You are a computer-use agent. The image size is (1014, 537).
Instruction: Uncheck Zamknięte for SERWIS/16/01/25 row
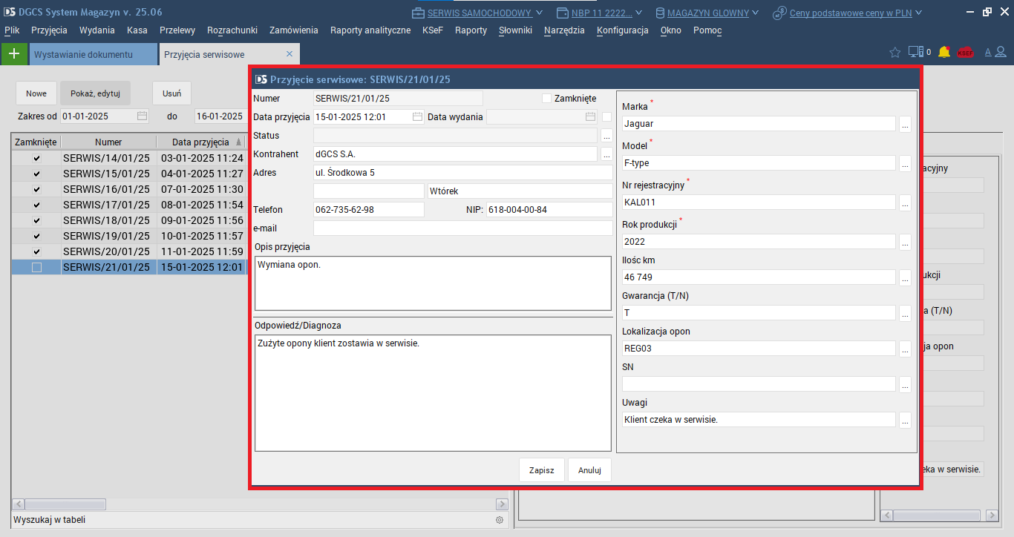pyautogui.click(x=36, y=189)
